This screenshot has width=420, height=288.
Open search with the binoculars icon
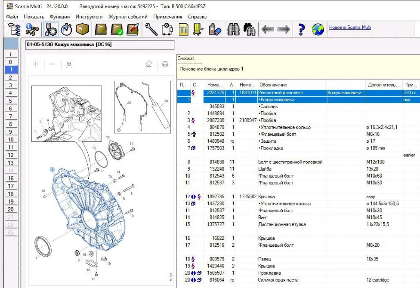(x=233, y=29)
